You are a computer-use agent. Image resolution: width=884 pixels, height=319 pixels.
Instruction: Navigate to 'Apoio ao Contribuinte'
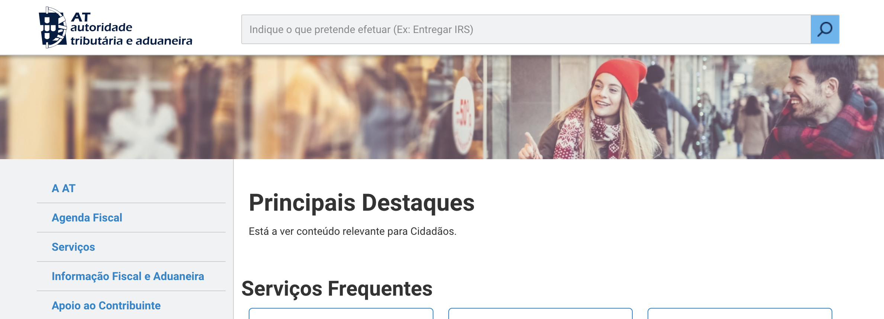[106, 306]
